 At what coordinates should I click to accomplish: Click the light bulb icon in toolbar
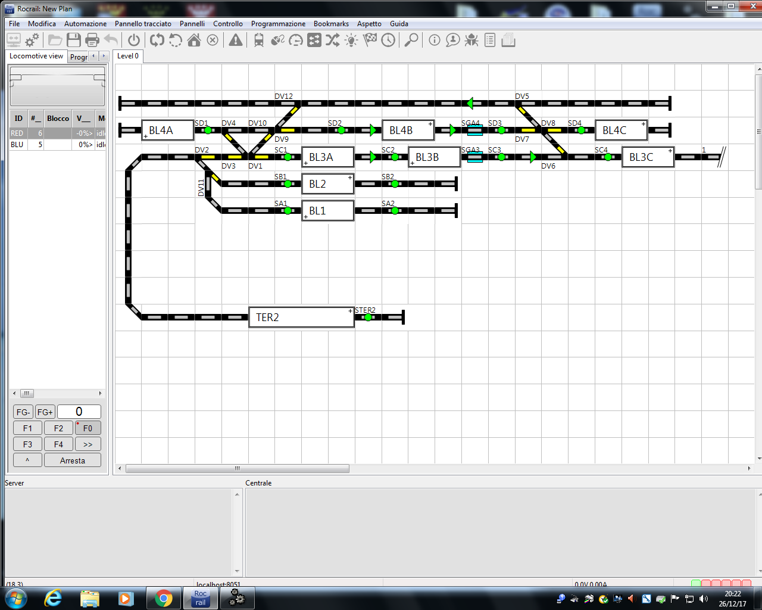[351, 40]
